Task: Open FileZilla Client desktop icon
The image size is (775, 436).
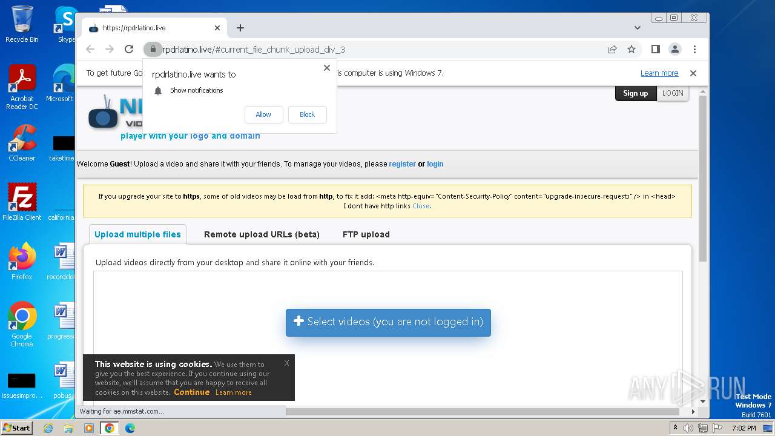Action: pos(22,202)
